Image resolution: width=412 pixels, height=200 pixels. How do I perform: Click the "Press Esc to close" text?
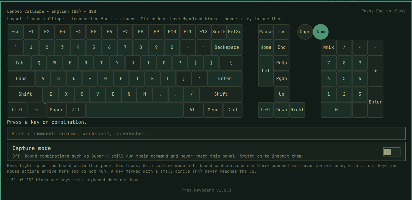(383, 11)
